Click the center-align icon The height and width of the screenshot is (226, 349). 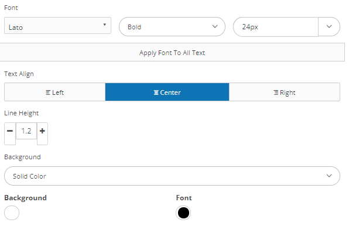pos(156,93)
